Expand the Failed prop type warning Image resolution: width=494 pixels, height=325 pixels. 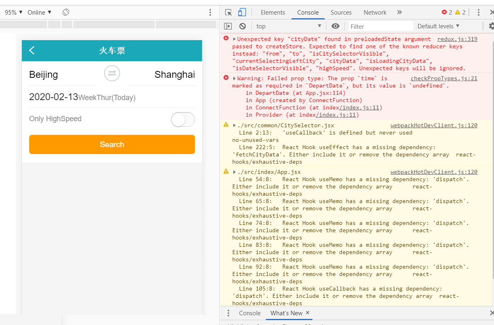point(234,78)
